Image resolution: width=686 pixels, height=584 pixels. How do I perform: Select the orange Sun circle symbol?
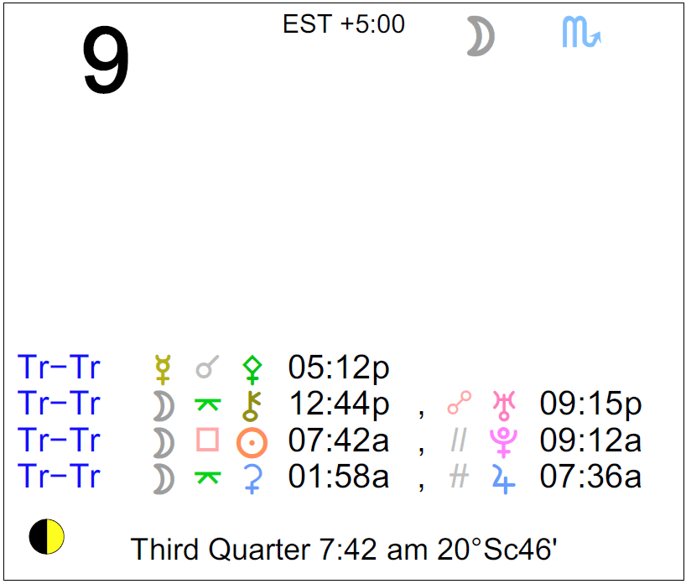tap(251, 441)
